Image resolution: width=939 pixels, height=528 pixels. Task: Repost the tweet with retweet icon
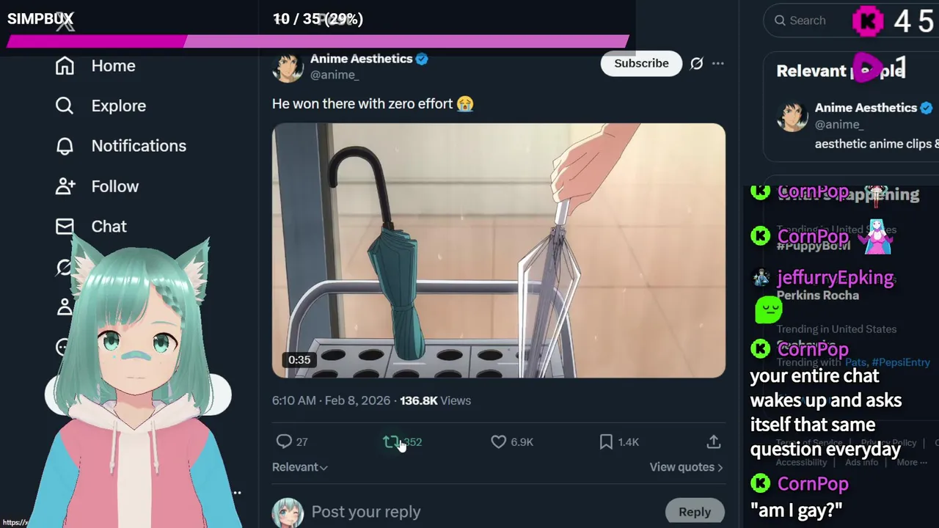pyautogui.click(x=391, y=441)
